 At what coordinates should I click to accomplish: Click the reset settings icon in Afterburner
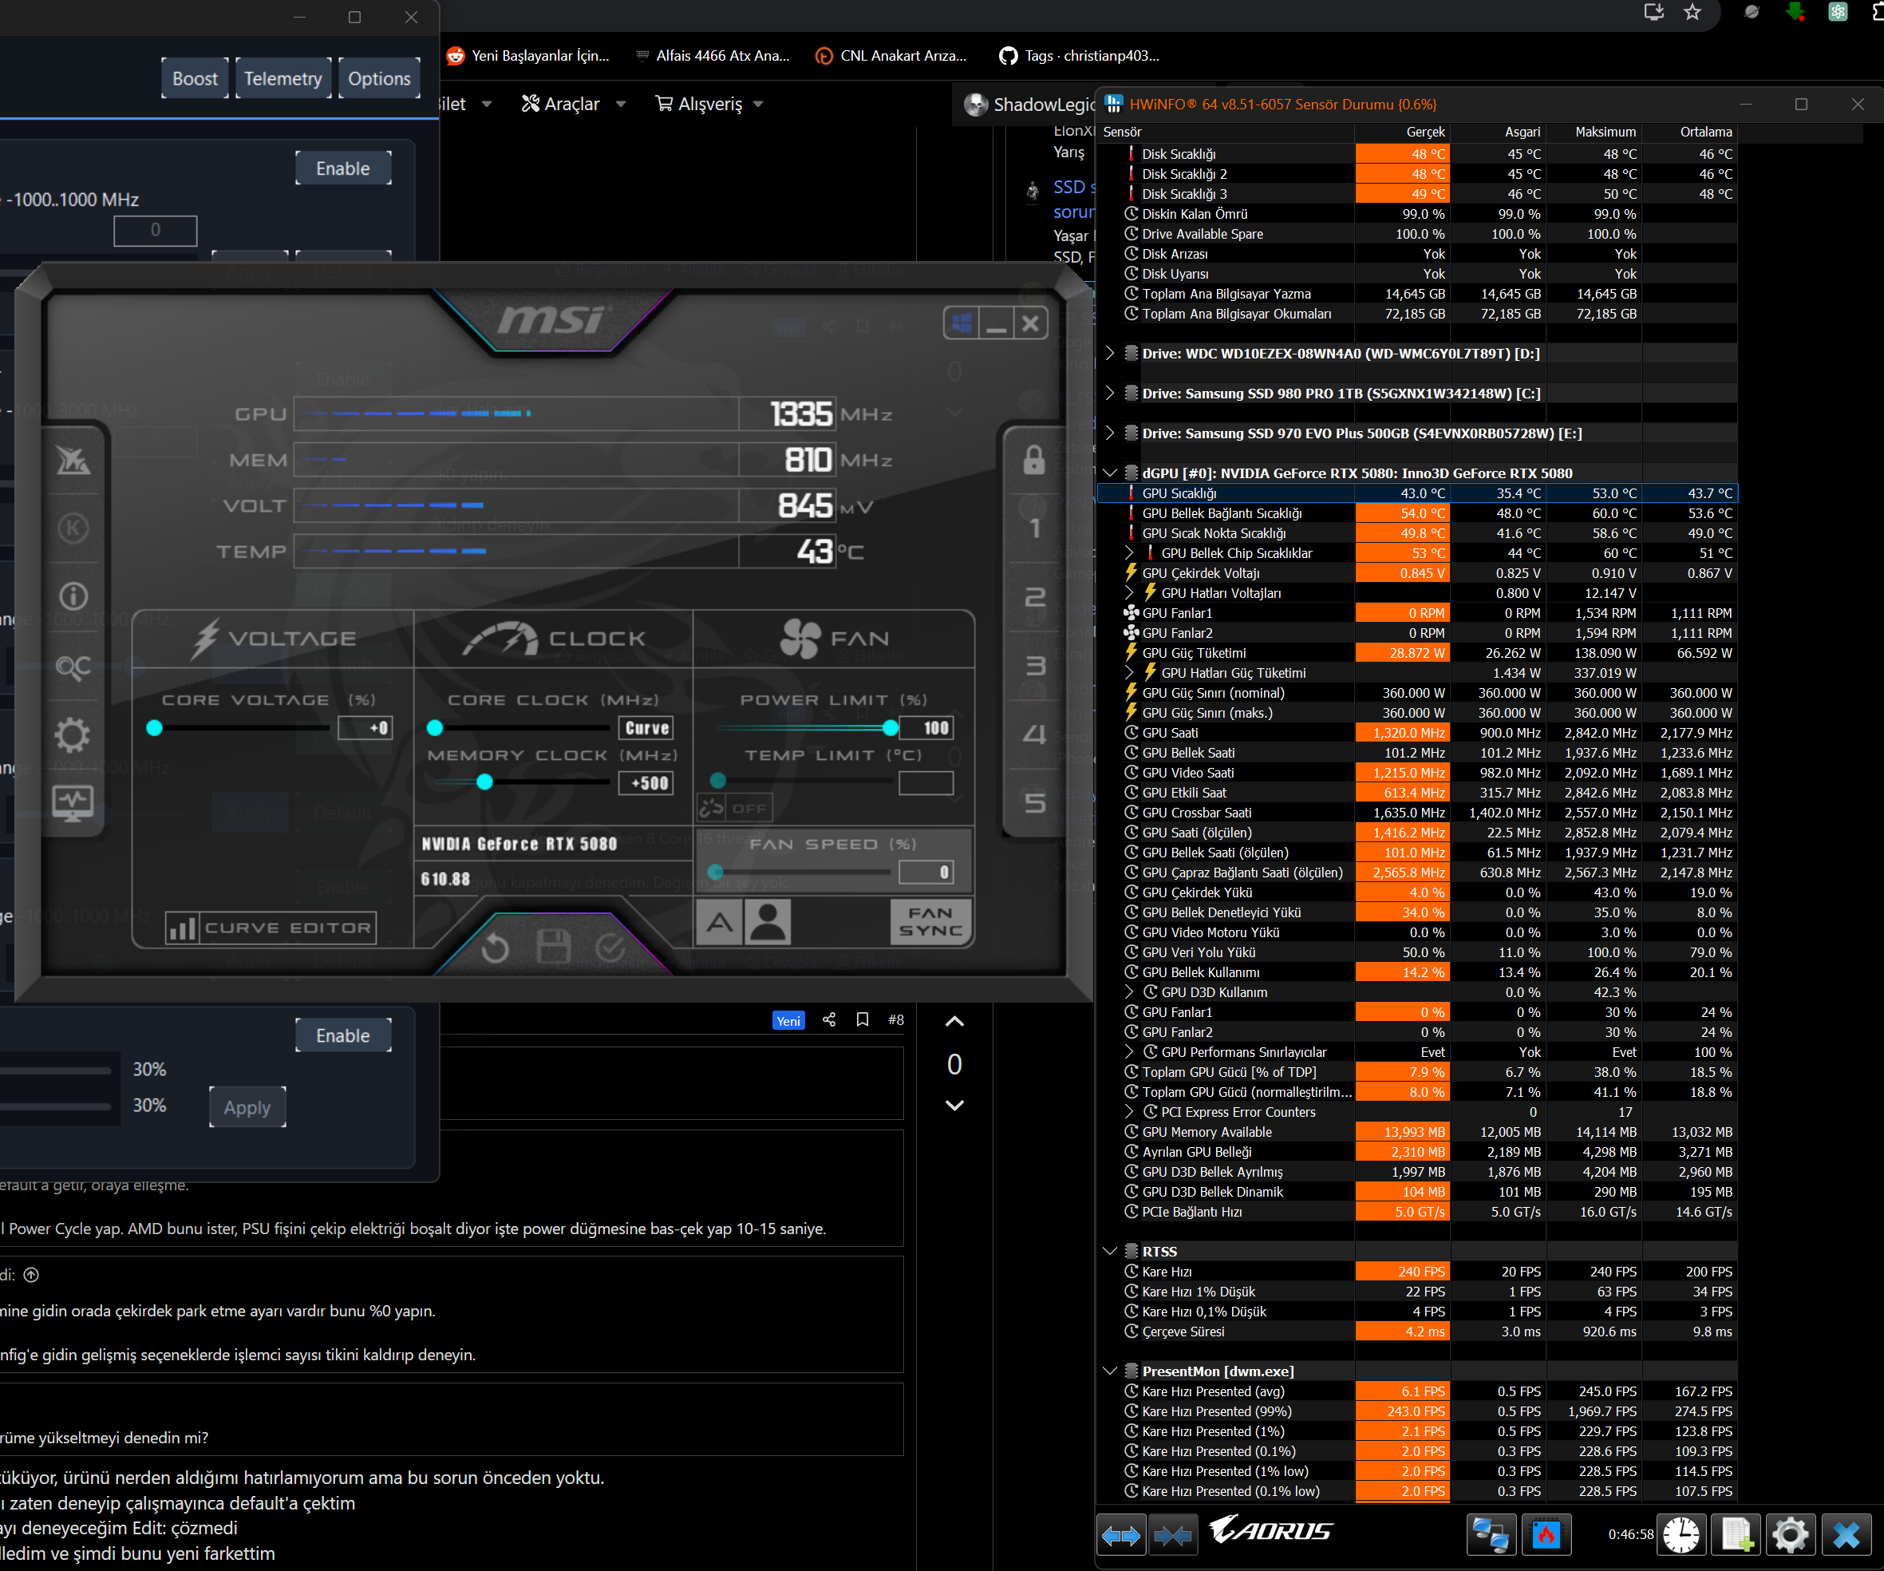tap(494, 948)
